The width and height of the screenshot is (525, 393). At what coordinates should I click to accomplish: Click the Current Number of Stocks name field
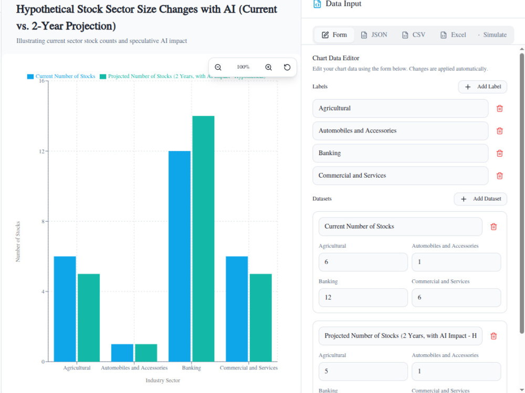click(x=401, y=226)
